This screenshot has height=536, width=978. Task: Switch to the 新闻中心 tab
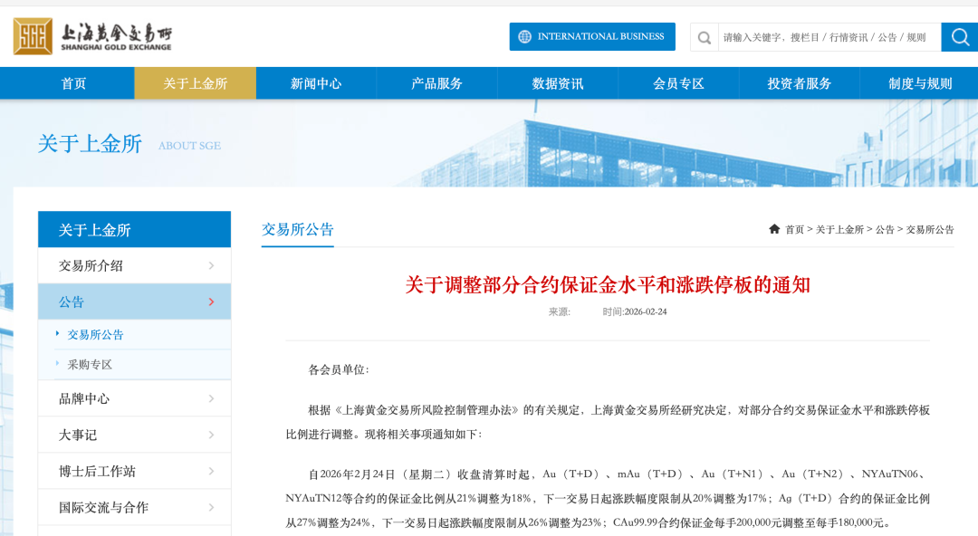pos(316,82)
